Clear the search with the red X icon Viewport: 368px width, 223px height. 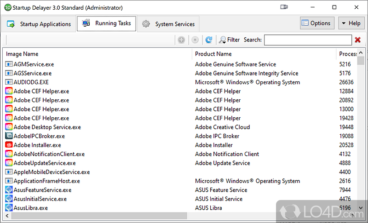357,40
